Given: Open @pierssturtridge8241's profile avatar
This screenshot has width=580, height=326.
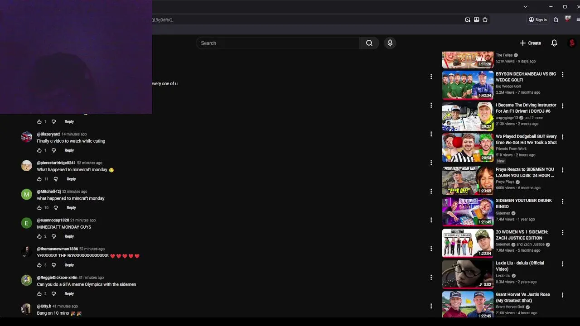Looking at the screenshot, I should [26, 166].
